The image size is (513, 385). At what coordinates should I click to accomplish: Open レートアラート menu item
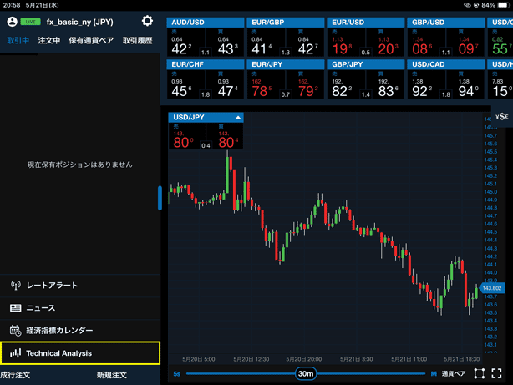80,286
